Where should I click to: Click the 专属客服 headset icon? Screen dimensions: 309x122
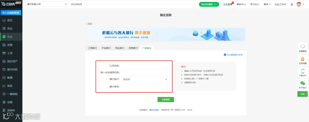coord(302,46)
